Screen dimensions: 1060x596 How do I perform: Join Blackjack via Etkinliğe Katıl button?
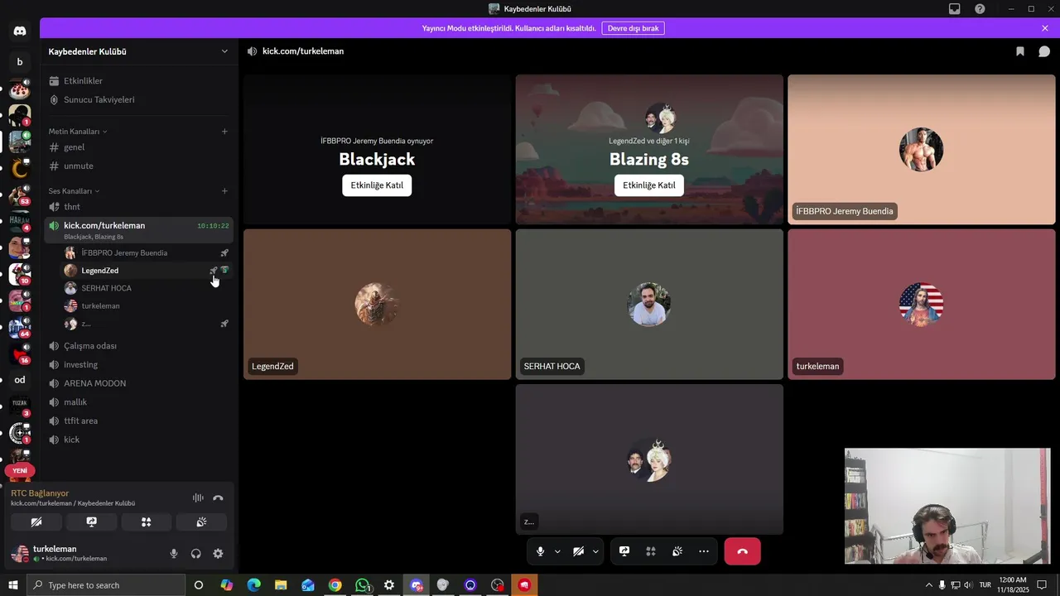point(377,185)
